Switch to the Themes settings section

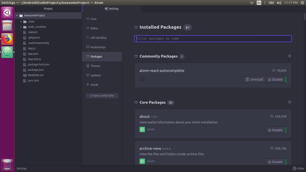tap(96, 66)
